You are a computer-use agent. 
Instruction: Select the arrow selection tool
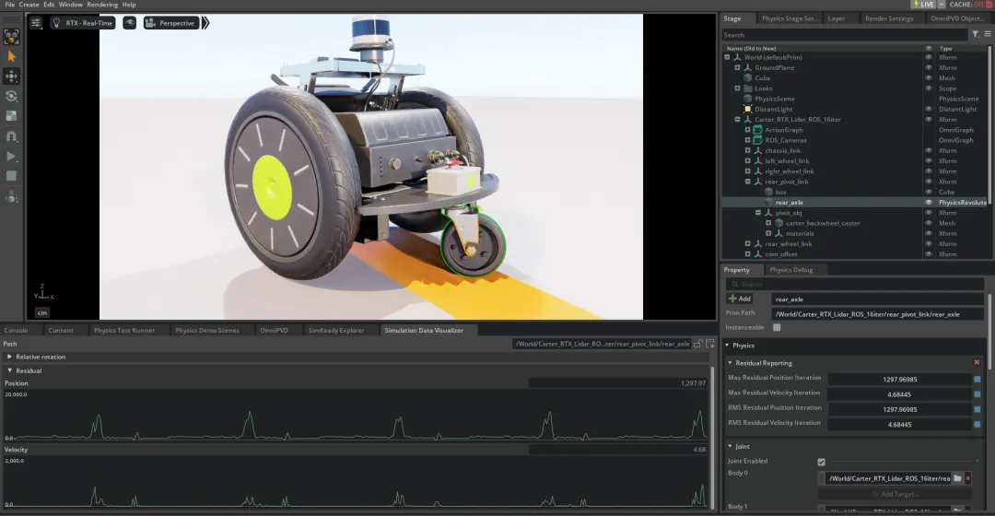[11, 56]
